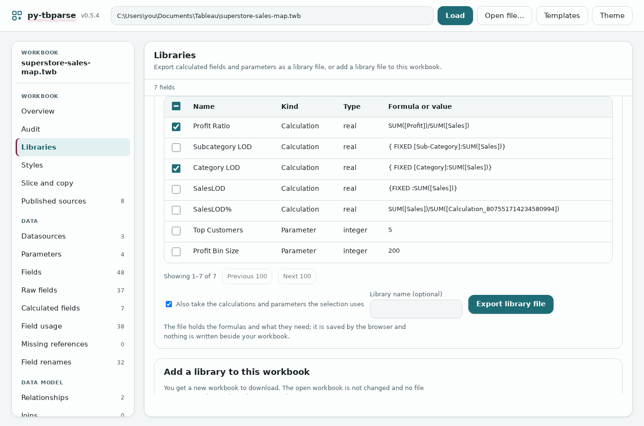Open the Templates button
Screen dimensions: 644x426
pyautogui.click(x=562, y=16)
